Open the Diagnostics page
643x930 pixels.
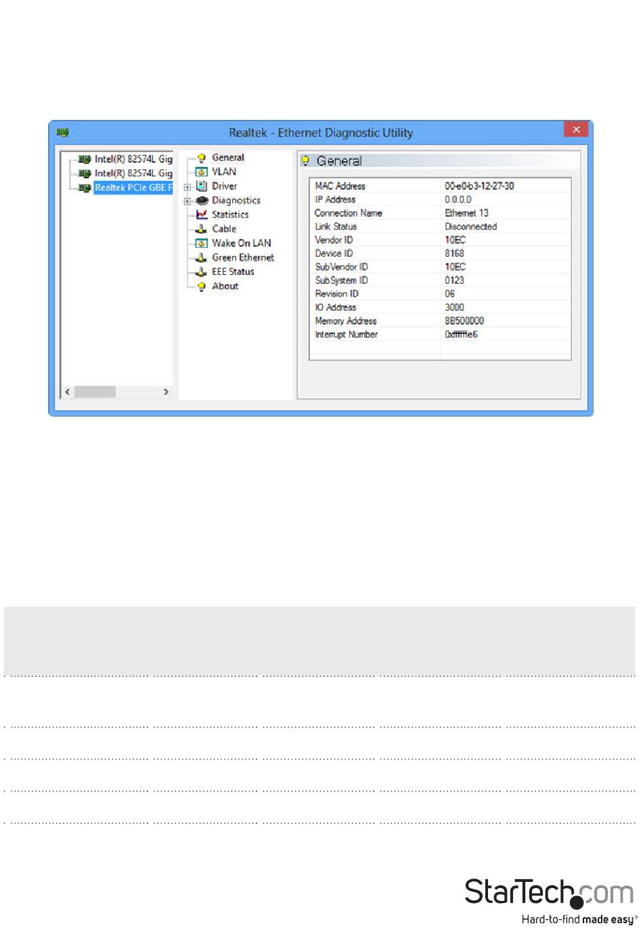tap(236, 200)
